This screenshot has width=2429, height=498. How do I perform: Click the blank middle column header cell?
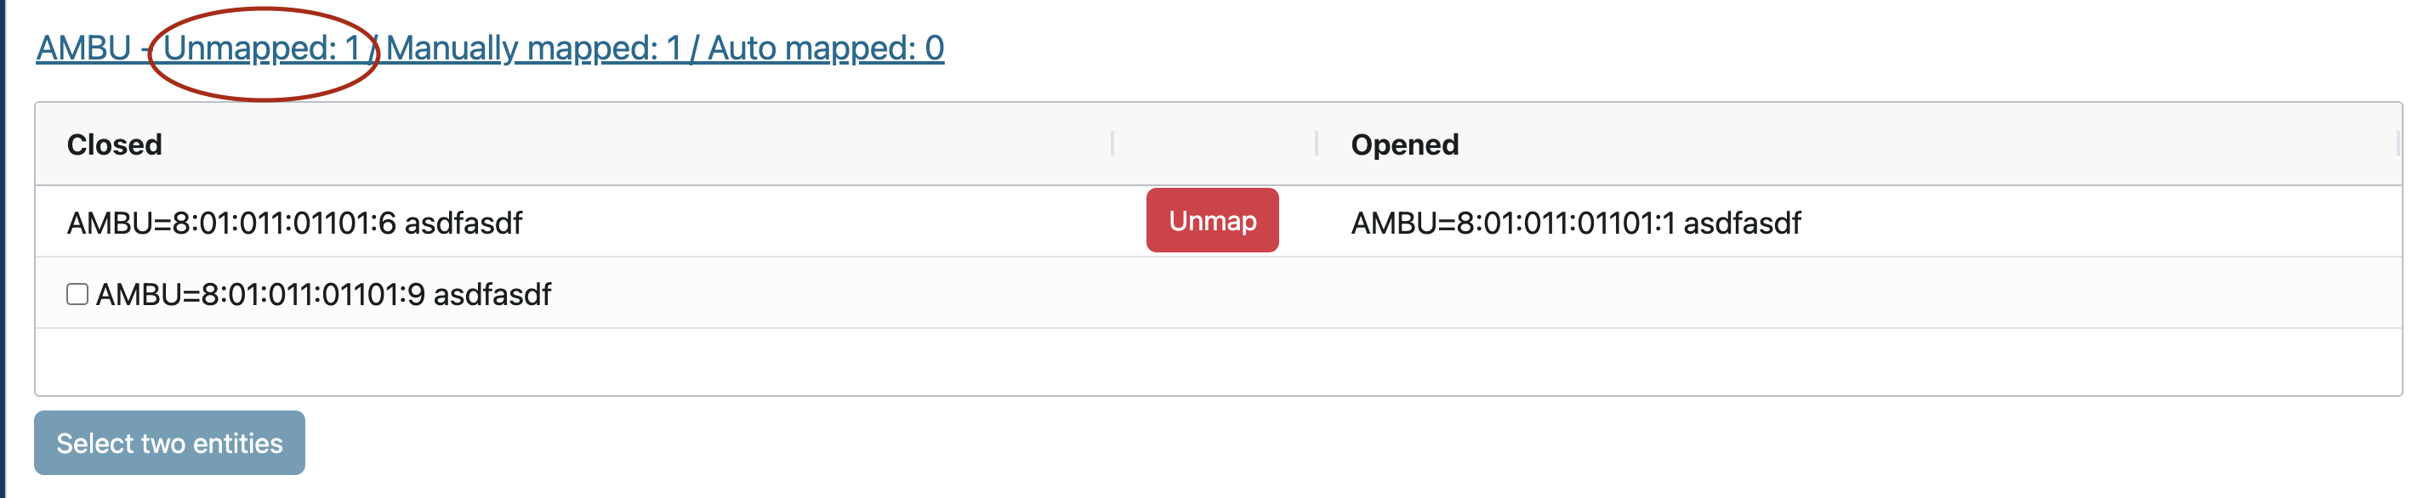click(x=1214, y=145)
